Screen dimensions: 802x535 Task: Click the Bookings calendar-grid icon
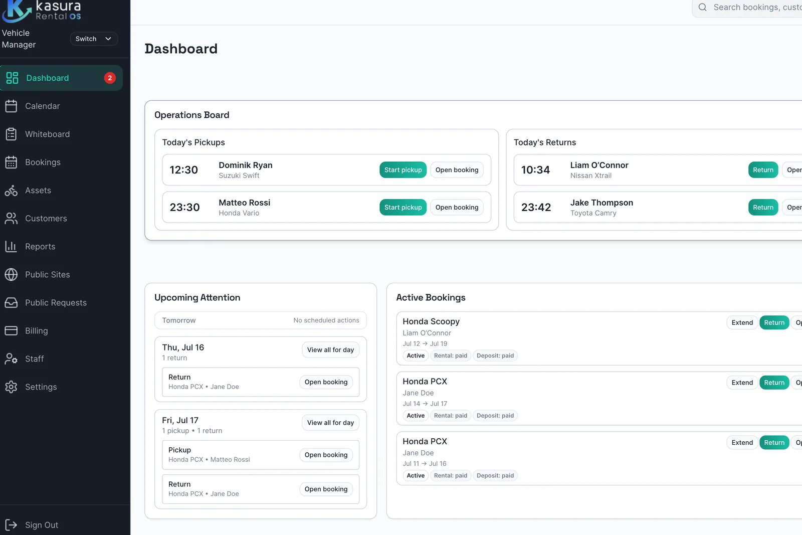[x=11, y=162]
